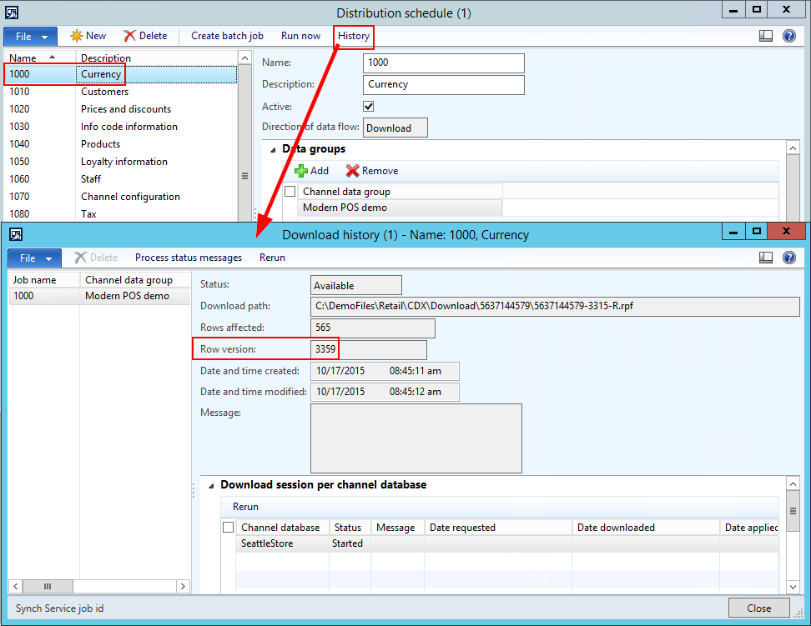The width and height of the screenshot is (811, 626).
Task: Click the Delete X icon in Distribution schedule
Action: coord(129,36)
